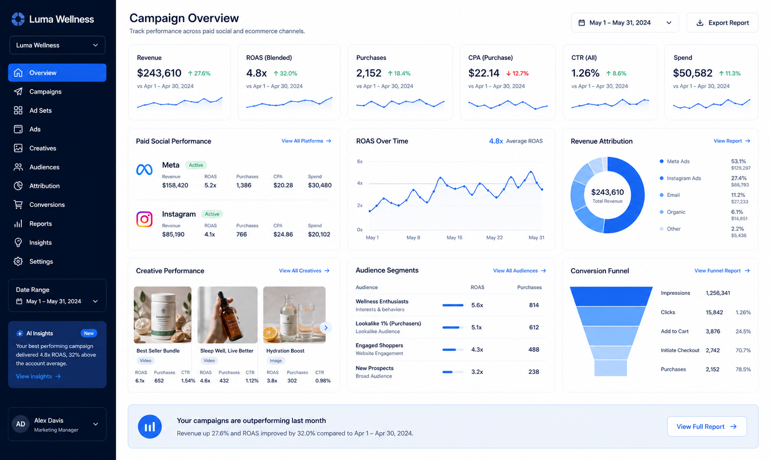This screenshot has height=460, width=771.
Task: Click the Campaigns paper plane icon
Action: [18, 92]
